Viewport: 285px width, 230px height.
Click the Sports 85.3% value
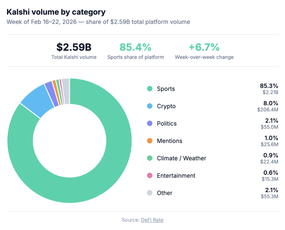click(269, 86)
